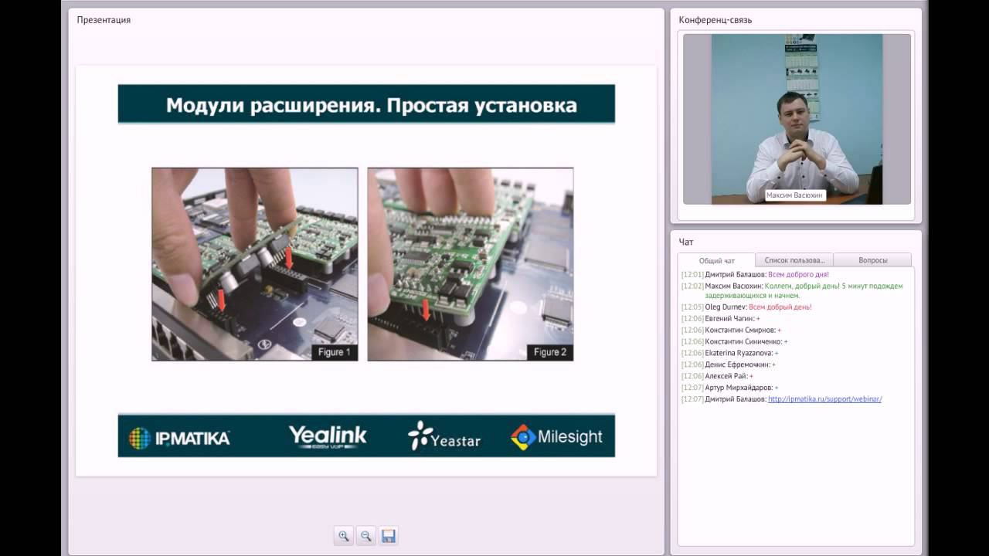This screenshot has width=989, height=556.
Task: Select the Figure 1 module installation photo
Action: click(x=255, y=264)
